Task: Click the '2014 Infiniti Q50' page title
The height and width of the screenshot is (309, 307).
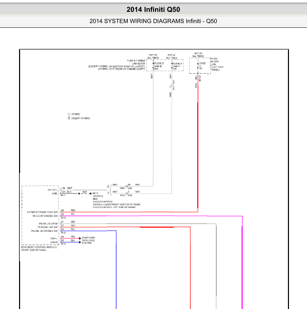Action: tap(153, 9)
